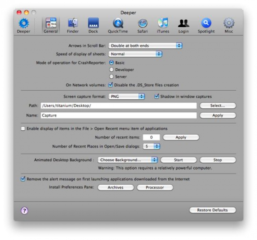Click the Name field containing Capture
The height and width of the screenshot is (240, 257).
point(119,115)
